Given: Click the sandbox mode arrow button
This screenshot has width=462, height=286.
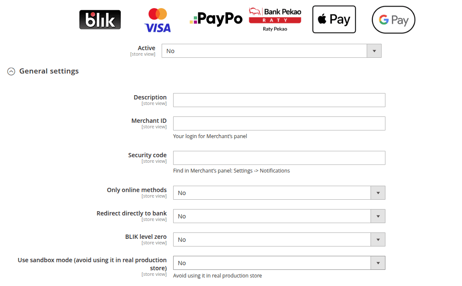Looking at the screenshot, I should (x=378, y=263).
